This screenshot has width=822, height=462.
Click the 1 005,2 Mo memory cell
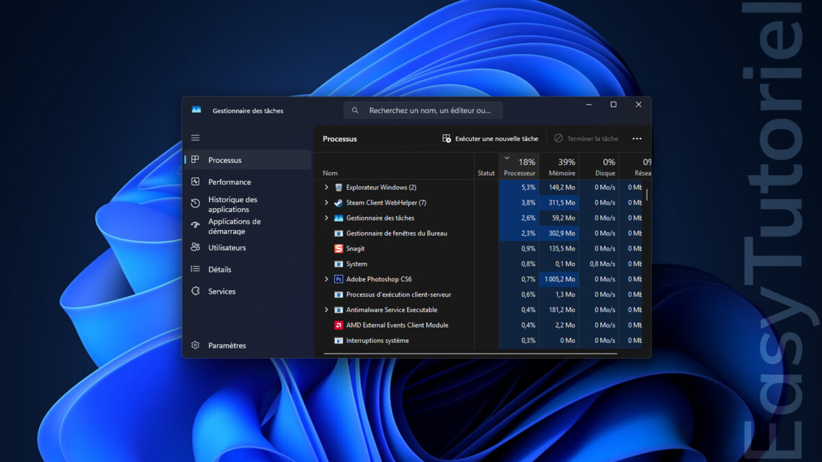point(559,279)
